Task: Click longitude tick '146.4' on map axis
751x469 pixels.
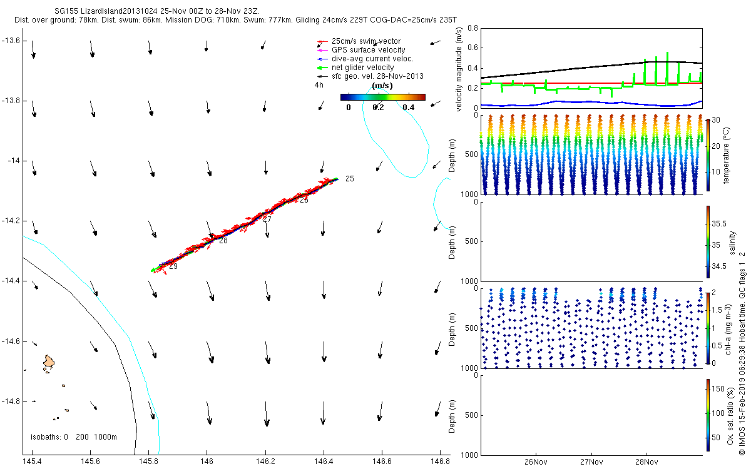Action: [x=324, y=462]
